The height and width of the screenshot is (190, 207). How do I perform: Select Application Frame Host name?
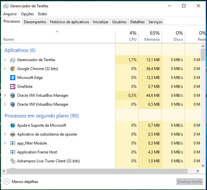tap(37, 152)
